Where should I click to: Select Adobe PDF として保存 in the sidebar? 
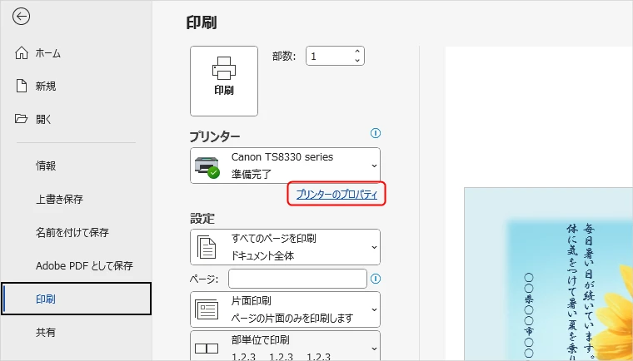point(84,265)
